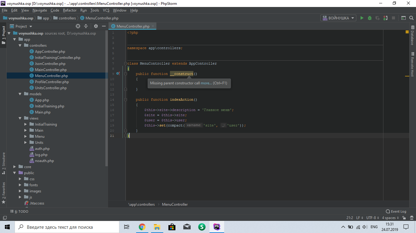Click MenuController in the bottom breadcrumb
416x233 pixels.
(x=175, y=204)
